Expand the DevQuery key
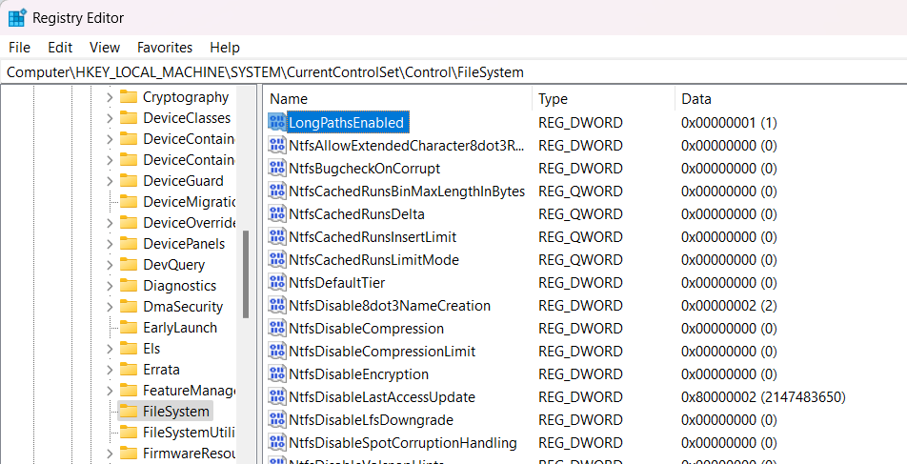Image resolution: width=907 pixels, height=464 pixels. 110,265
